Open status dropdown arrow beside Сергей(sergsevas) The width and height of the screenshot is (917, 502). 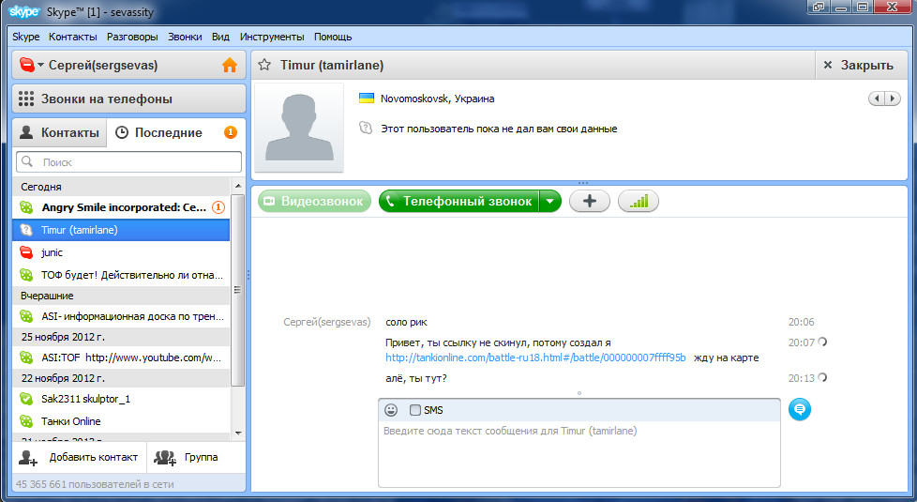(x=41, y=65)
